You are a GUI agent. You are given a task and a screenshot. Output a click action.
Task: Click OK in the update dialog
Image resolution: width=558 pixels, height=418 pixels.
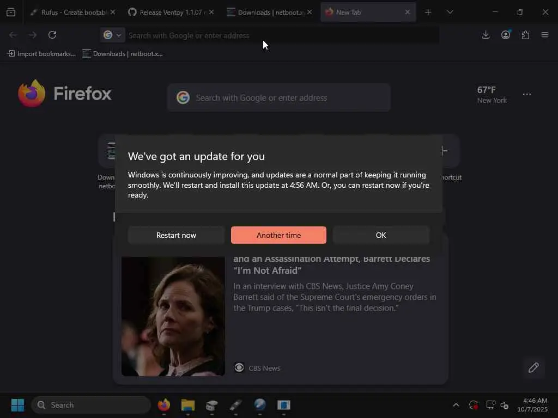381,235
